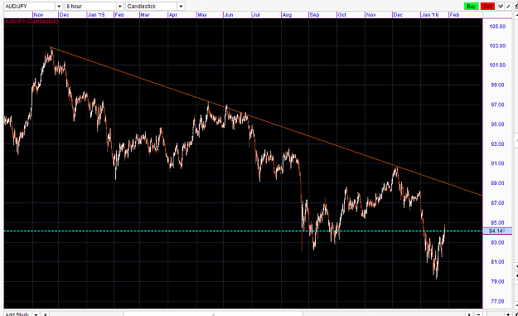Click the gray down-chevron icon beside Sell
Screen dimensions: 518x316
pos(500,7)
